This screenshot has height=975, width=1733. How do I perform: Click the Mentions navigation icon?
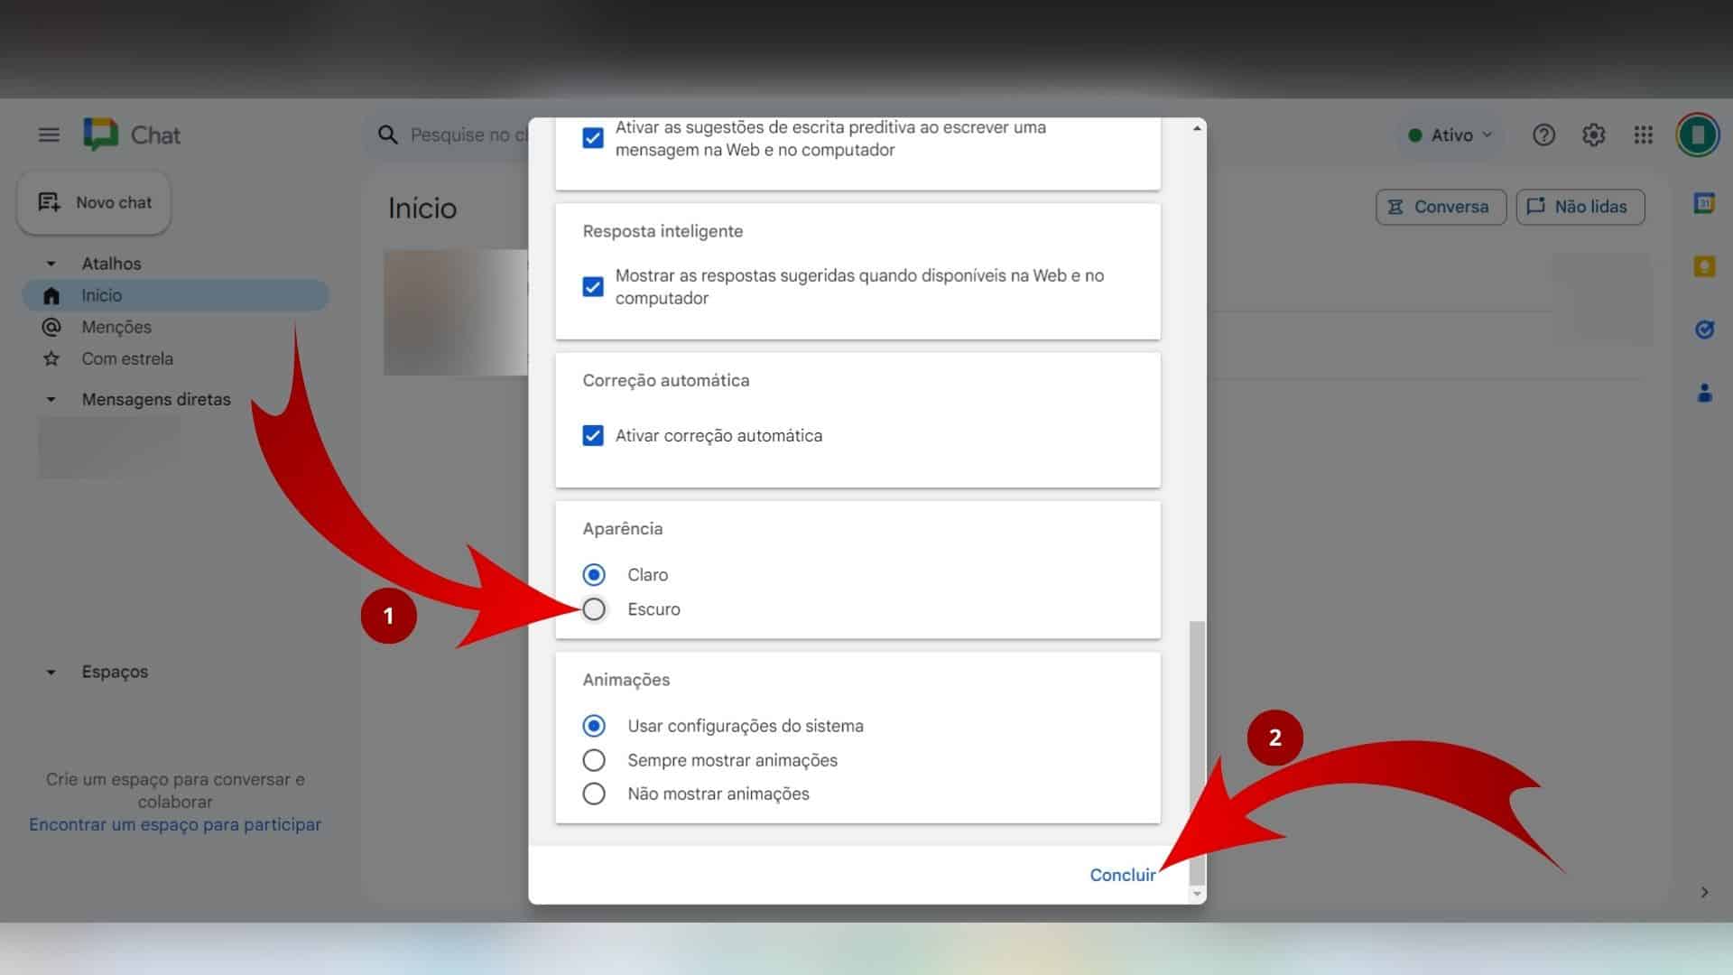coord(50,326)
